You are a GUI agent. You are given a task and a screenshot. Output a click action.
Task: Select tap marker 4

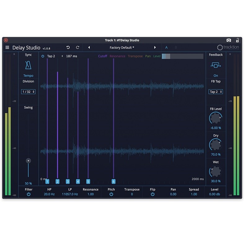[x=78, y=181]
